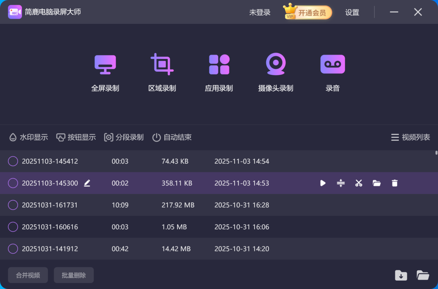Open the 应用录制 application recording mode
This screenshot has width=438, height=289.
[219, 72]
